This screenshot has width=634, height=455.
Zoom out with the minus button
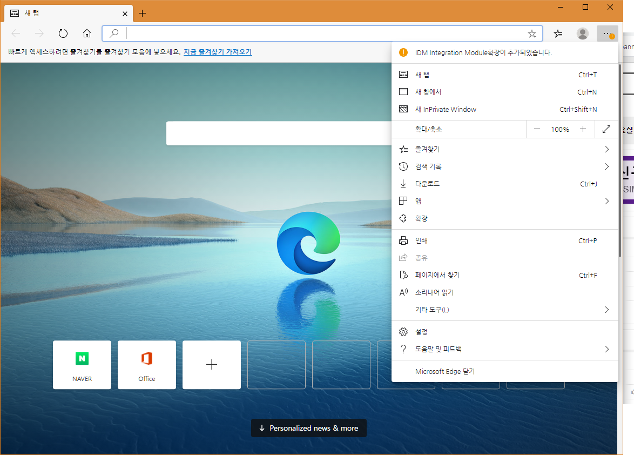537,130
